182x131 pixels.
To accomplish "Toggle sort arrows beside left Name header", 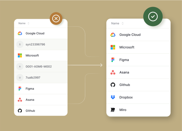I will (x=28, y=23).
